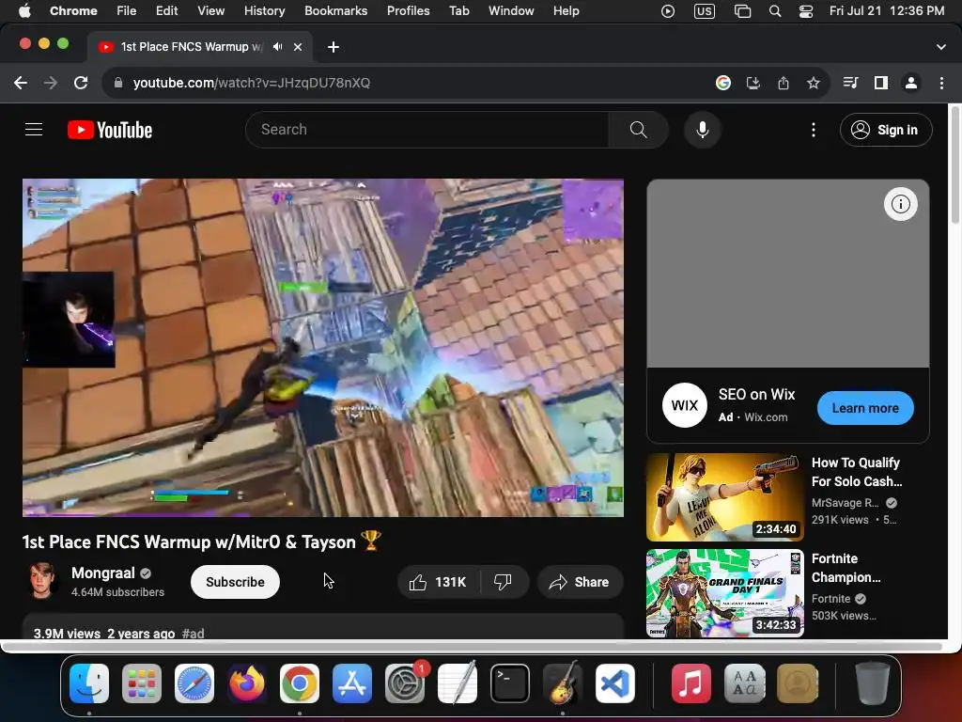Open Chrome media controls icon
The width and height of the screenshot is (962, 722).
(x=850, y=83)
